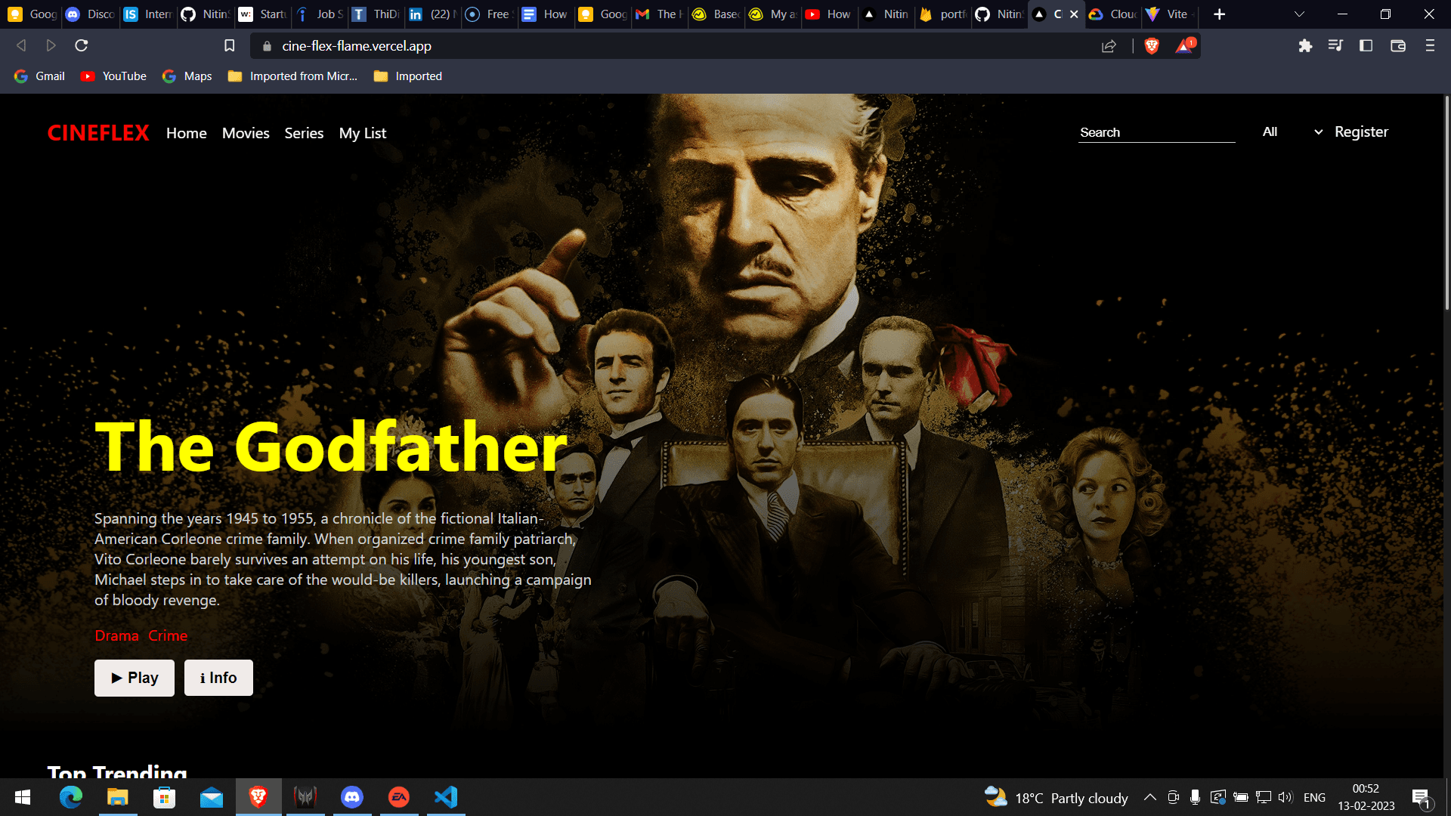
Task: Switch to the Job S browser tab
Action: click(320, 14)
